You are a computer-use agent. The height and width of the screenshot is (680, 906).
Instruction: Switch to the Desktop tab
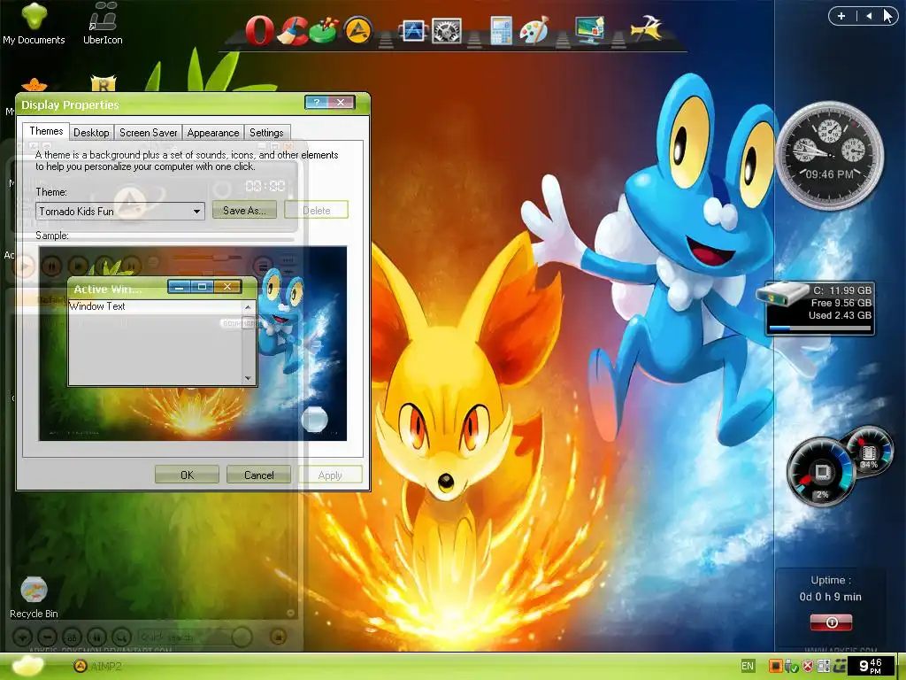(x=91, y=133)
